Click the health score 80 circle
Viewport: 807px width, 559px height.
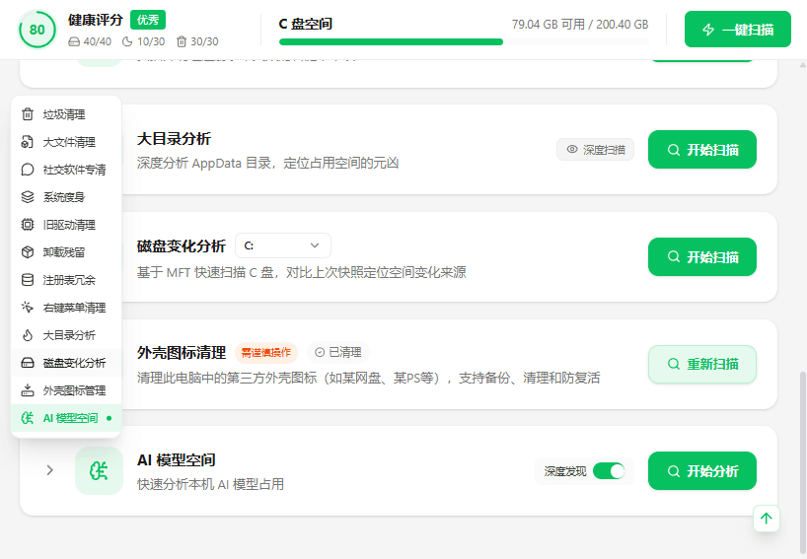tap(37, 30)
